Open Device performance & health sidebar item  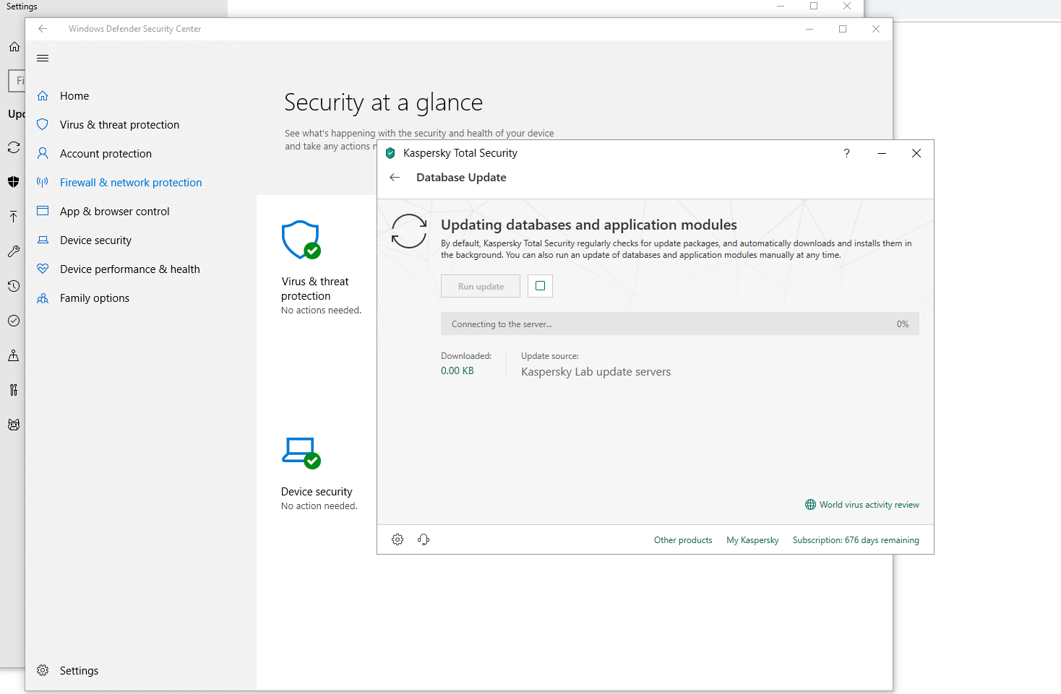click(129, 269)
